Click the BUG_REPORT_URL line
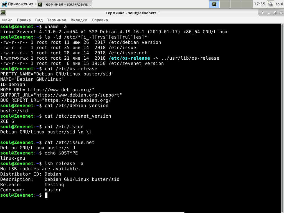The height and width of the screenshot is (213, 284). (x=57, y=100)
